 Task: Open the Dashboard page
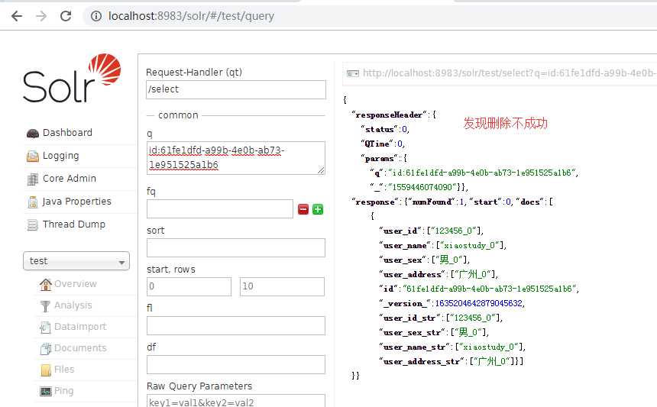[67, 133]
